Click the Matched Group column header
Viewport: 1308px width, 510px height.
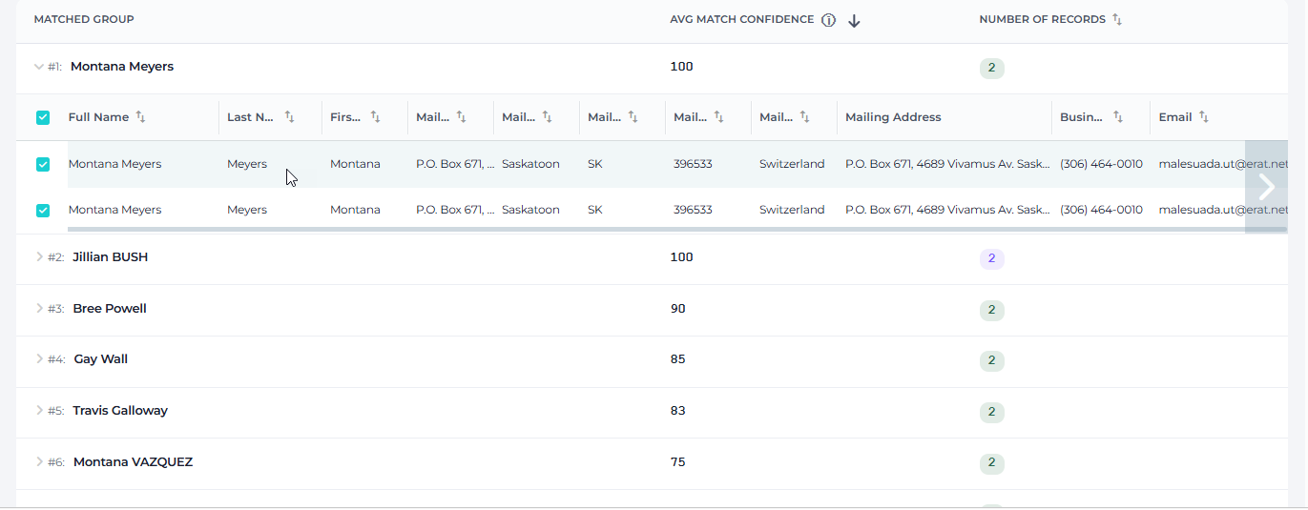tap(84, 19)
